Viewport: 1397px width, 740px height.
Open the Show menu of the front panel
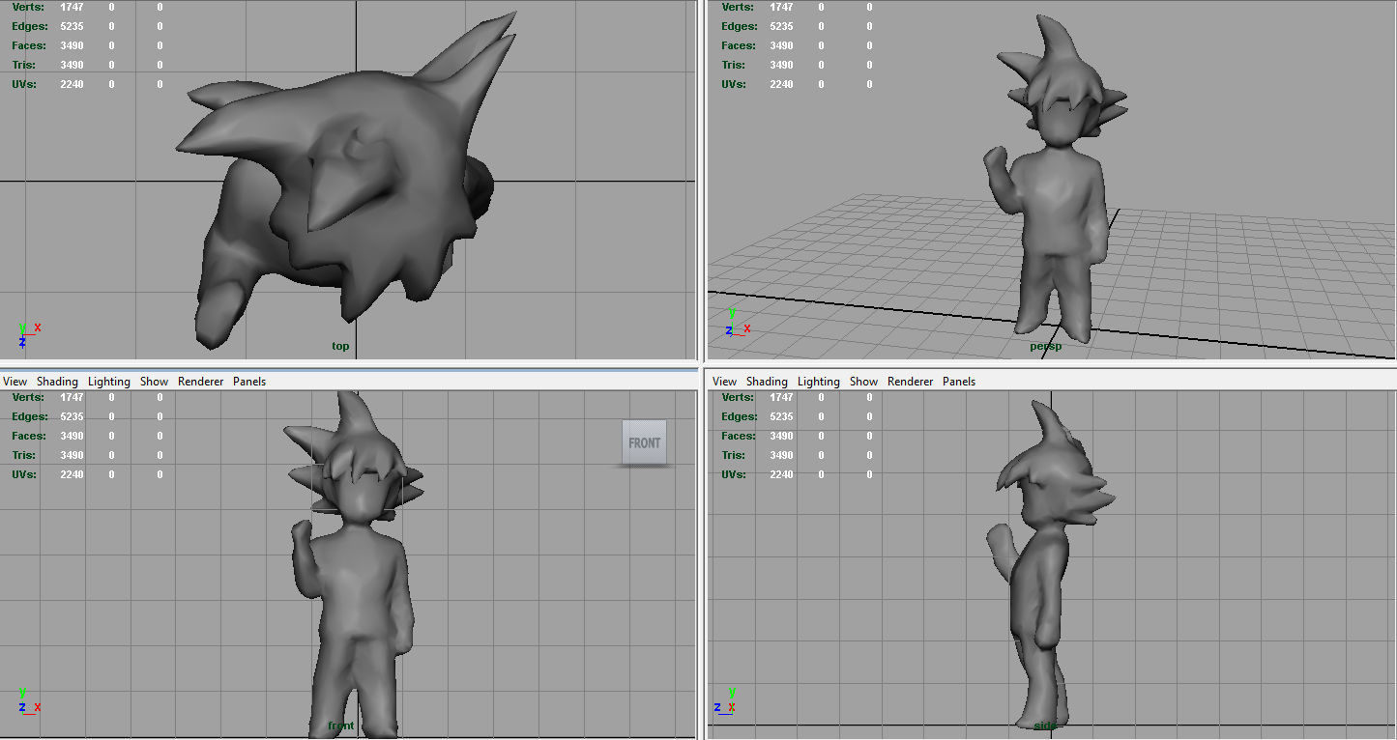pyautogui.click(x=154, y=382)
